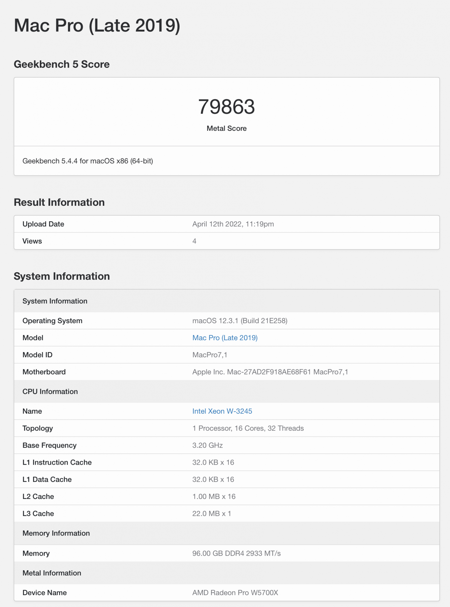Click the Views count value 4
450x607 pixels.
click(x=194, y=241)
